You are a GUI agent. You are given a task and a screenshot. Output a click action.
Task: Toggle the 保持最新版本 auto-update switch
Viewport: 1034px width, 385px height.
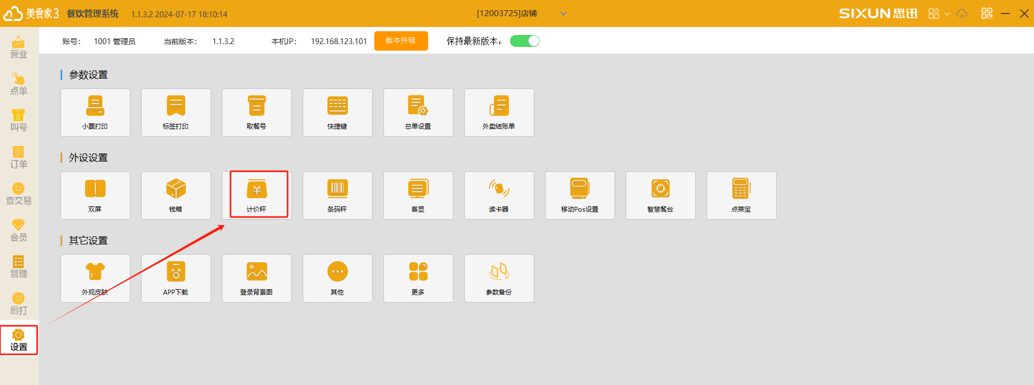pyautogui.click(x=525, y=41)
